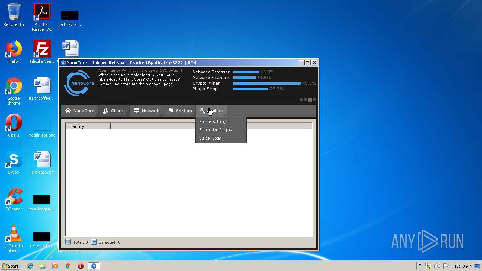The height and width of the screenshot is (271, 482).
Task: Click the NanoCore circular logo
Action: coord(79,83)
